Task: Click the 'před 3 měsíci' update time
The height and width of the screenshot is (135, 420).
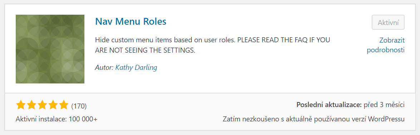Action: click(384, 105)
